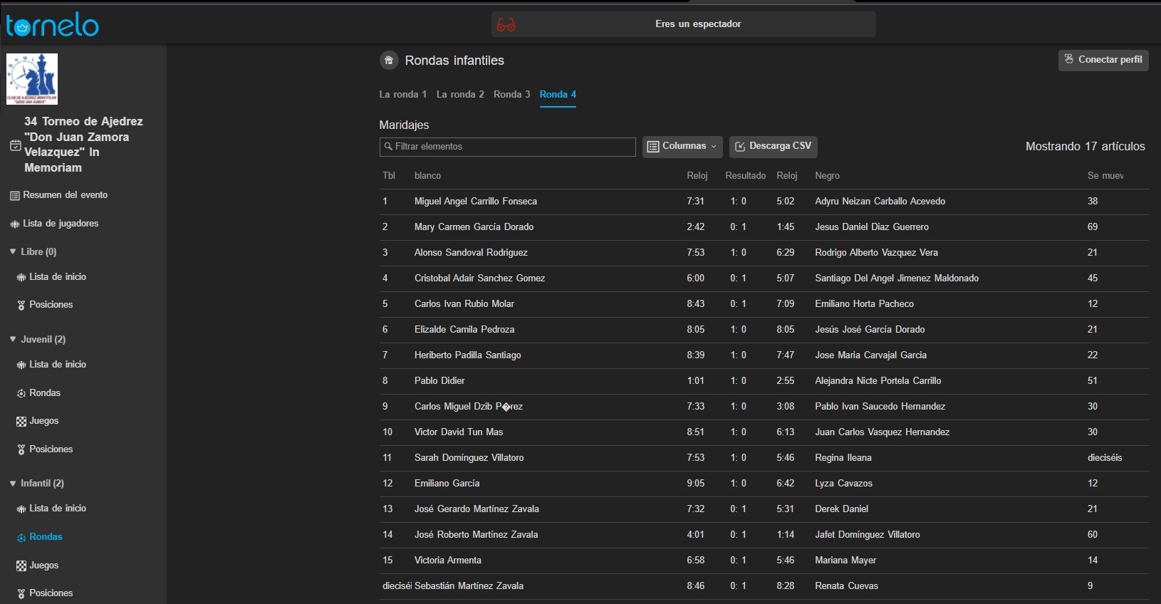The height and width of the screenshot is (604, 1161).
Task: Open the Columnas dropdown
Action: (682, 147)
